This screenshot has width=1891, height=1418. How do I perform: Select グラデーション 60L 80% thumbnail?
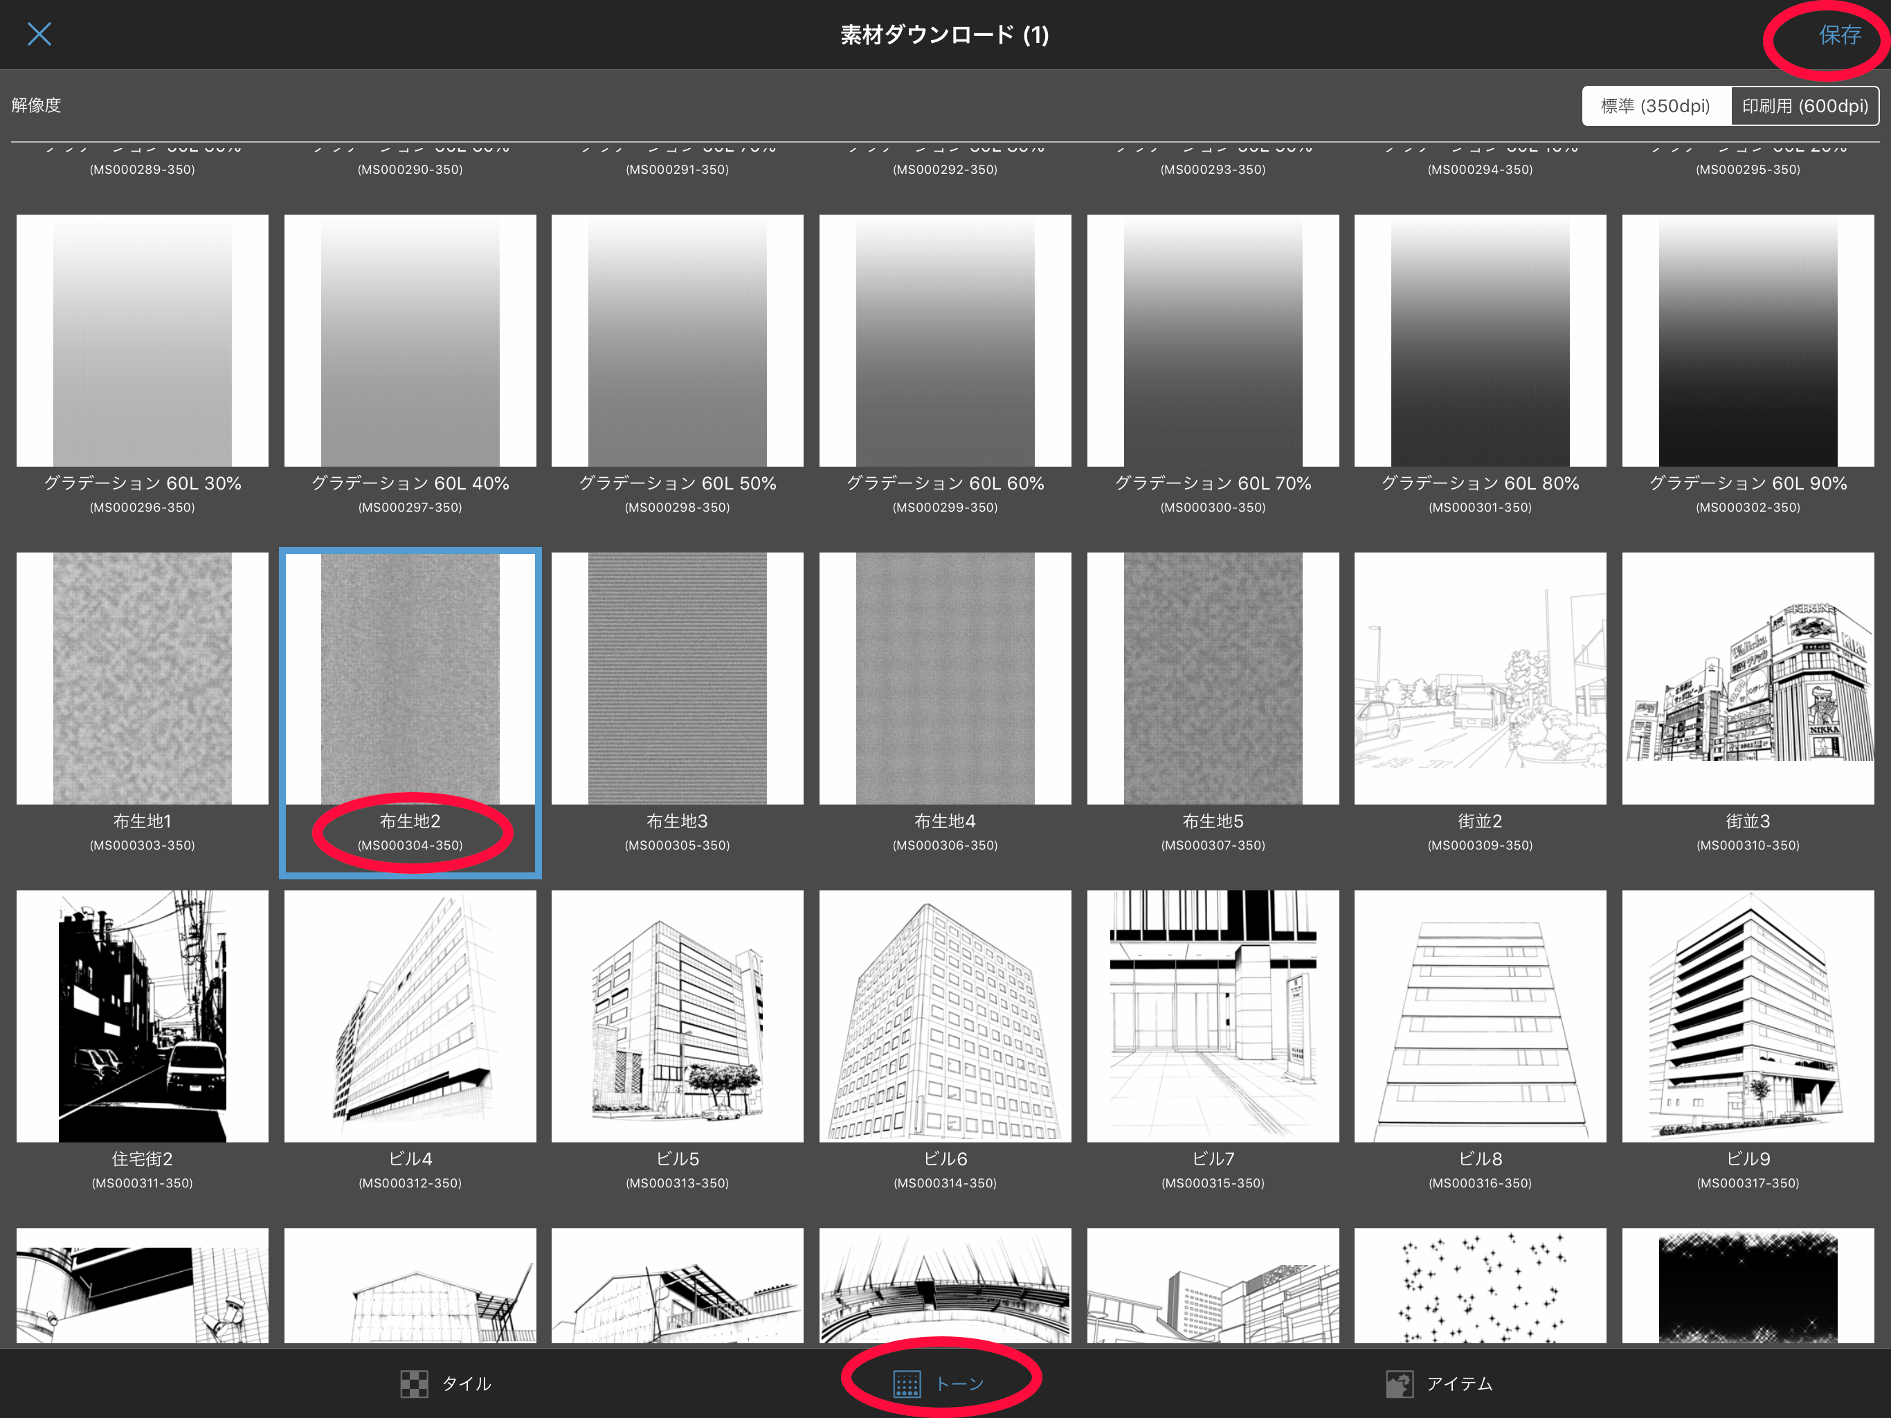tap(1480, 341)
